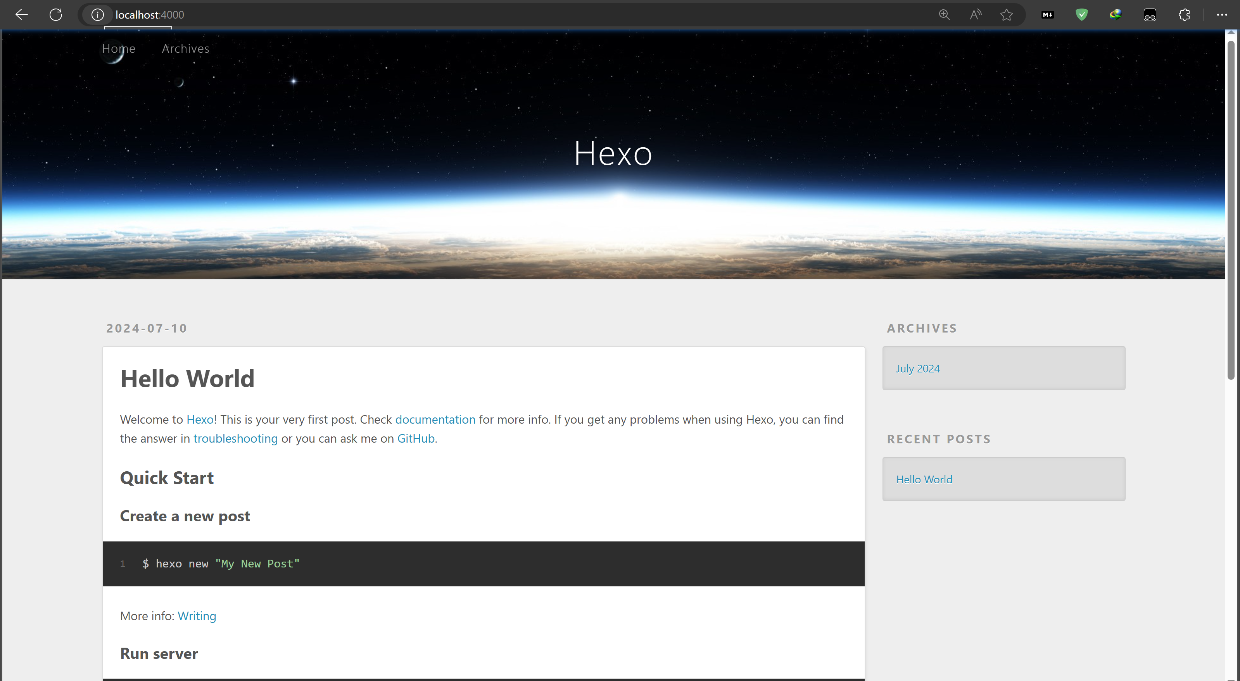Add page to favorites star
Viewport: 1240px width, 681px height.
[x=1006, y=15]
